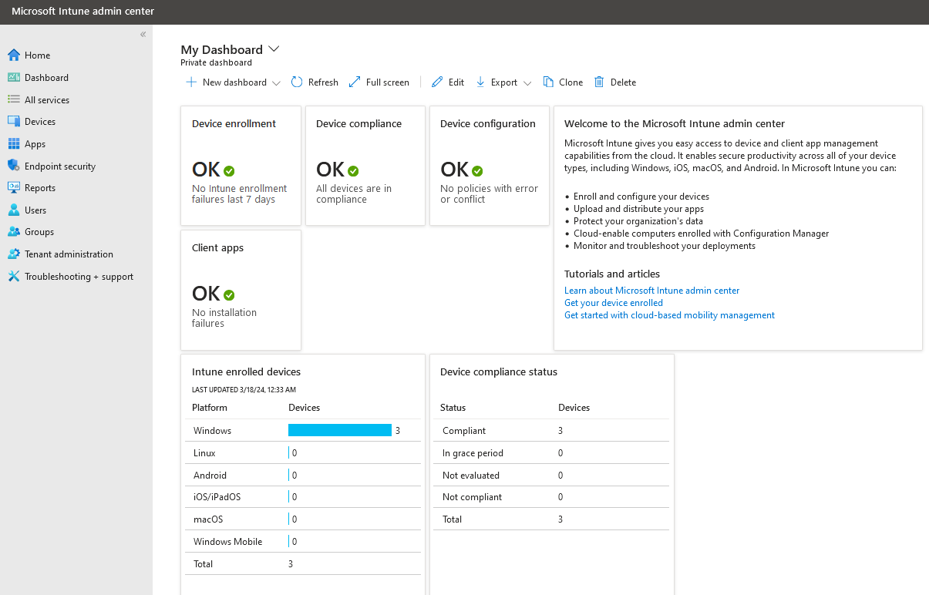Open the Get your device enrolled link
The image size is (929, 595).
(613, 302)
